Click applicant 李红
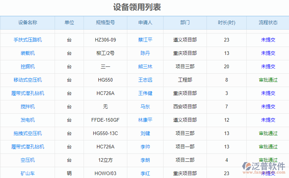The width and height of the screenshot is (289, 178). point(145,173)
